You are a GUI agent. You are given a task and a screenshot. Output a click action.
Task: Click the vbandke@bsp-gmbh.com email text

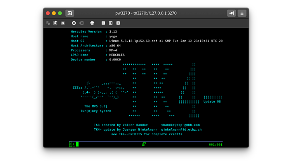[180, 125]
